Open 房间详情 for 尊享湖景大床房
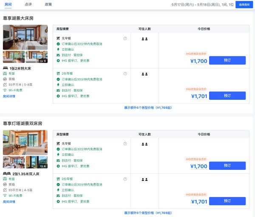The height and width of the screenshot is (217, 255). coord(9,96)
